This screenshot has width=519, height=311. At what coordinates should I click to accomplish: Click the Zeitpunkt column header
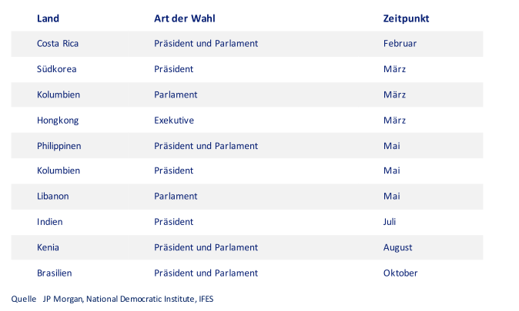pyautogui.click(x=406, y=18)
